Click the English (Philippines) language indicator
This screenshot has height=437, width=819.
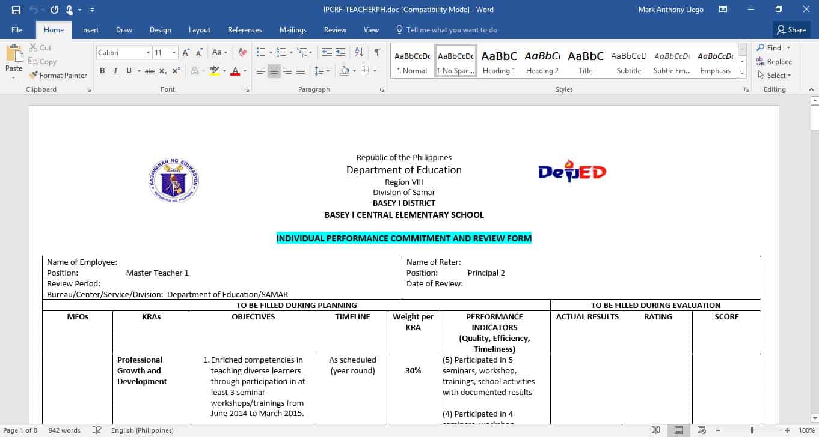[x=143, y=430]
